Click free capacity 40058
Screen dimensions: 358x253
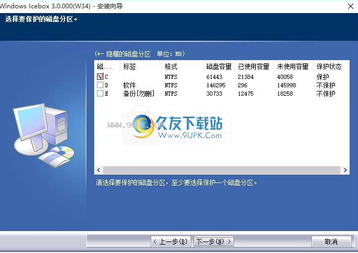[285, 77]
